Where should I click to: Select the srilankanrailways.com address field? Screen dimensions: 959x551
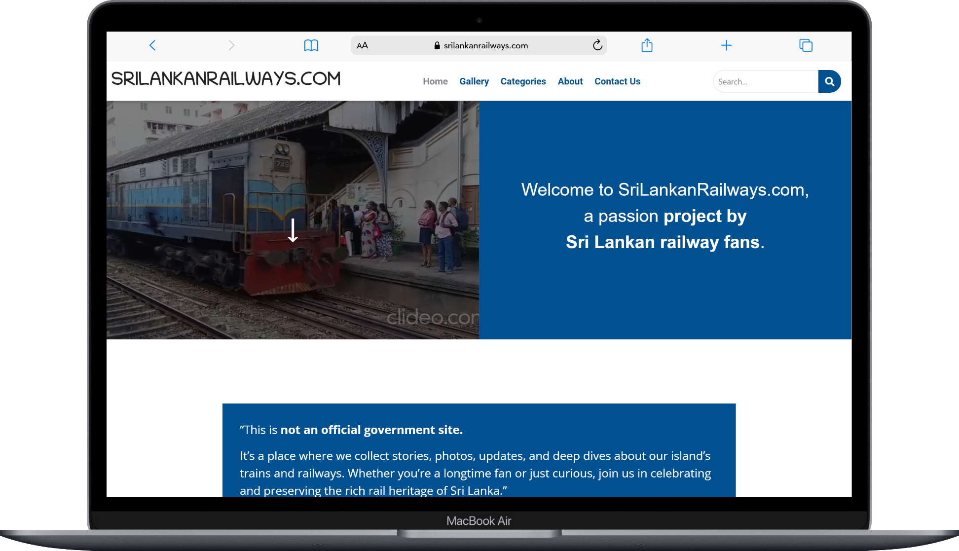pyautogui.click(x=485, y=45)
